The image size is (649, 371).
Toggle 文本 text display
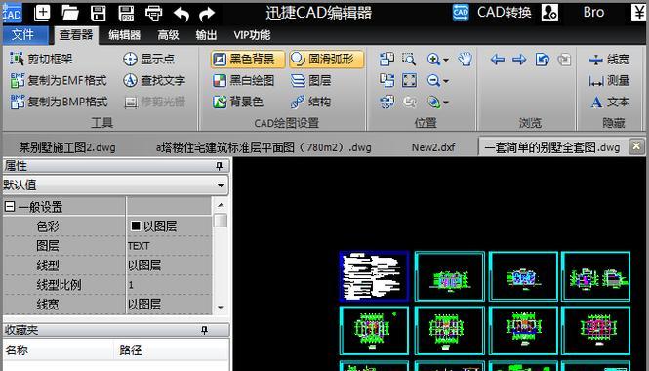610,102
